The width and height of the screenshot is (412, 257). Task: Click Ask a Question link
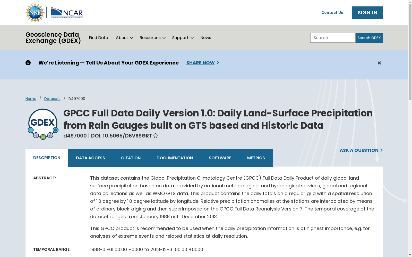(x=361, y=150)
